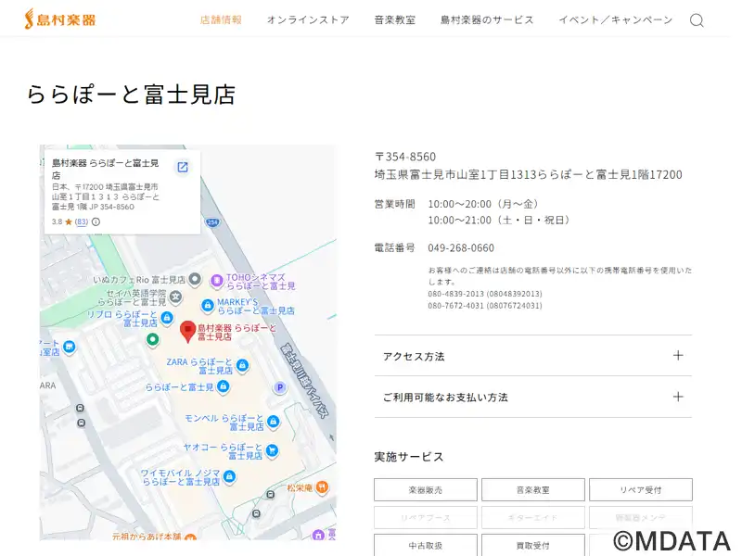Open the オンラインストア menu item
The width and height of the screenshot is (742, 556).
(308, 19)
